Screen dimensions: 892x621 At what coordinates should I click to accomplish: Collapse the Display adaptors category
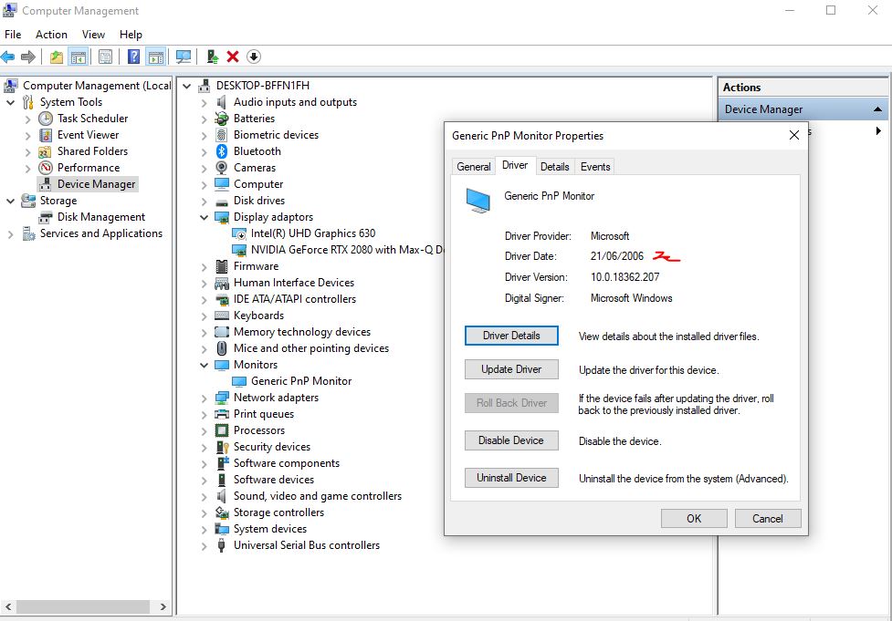click(204, 217)
